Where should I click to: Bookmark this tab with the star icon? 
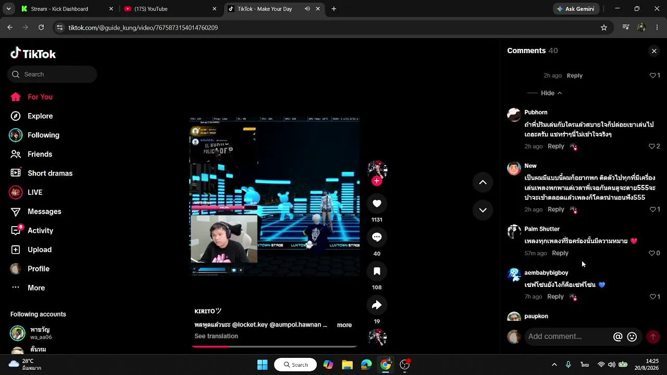pos(604,28)
